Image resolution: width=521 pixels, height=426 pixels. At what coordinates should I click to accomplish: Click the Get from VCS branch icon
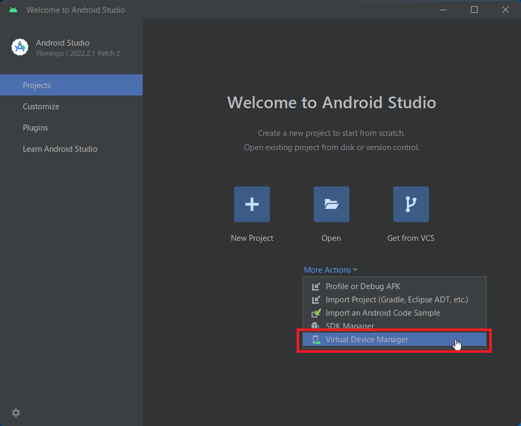411,204
